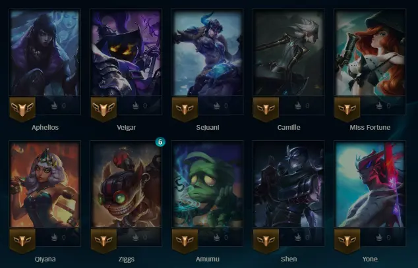Click Miss Fortune mastery emblem badge
This screenshot has height=268, width=418.
tap(347, 109)
